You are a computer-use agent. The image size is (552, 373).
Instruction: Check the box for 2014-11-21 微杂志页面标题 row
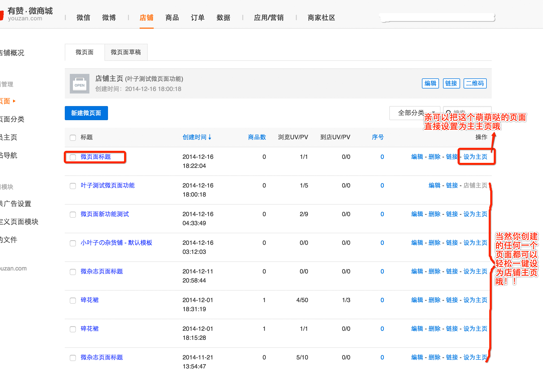[x=73, y=358]
